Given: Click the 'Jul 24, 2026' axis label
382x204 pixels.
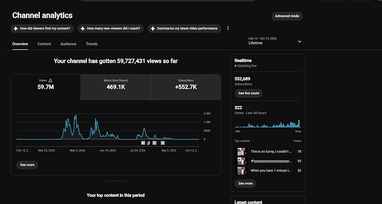Looking at the screenshot, I should [138, 151].
